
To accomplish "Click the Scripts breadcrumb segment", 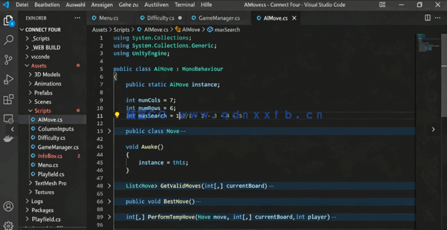I will 121,29.
